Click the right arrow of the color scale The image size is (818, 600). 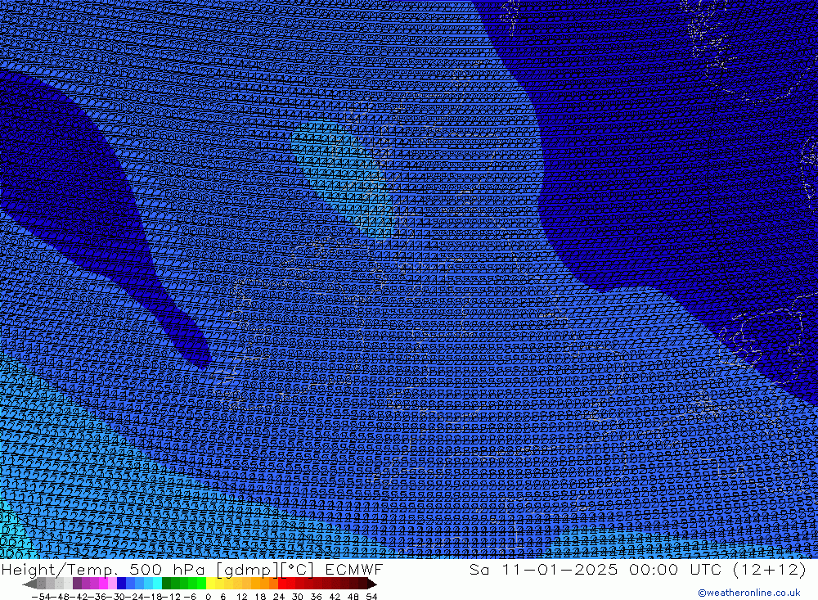(371, 584)
